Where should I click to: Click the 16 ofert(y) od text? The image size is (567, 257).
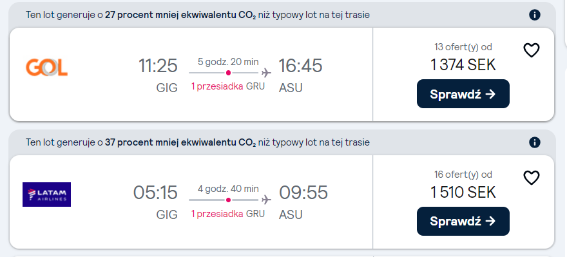click(463, 175)
